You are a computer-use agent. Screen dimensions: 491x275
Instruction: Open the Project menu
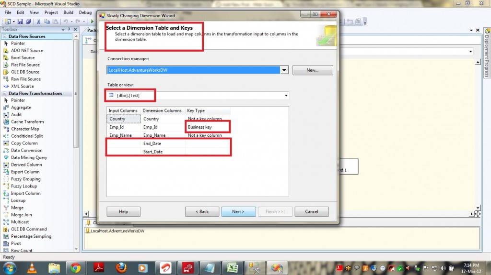pos(51,12)
